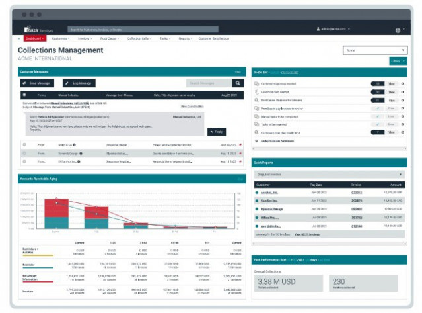
Task: Select the Dynamic Design message radio button
Action: [24, 154]
